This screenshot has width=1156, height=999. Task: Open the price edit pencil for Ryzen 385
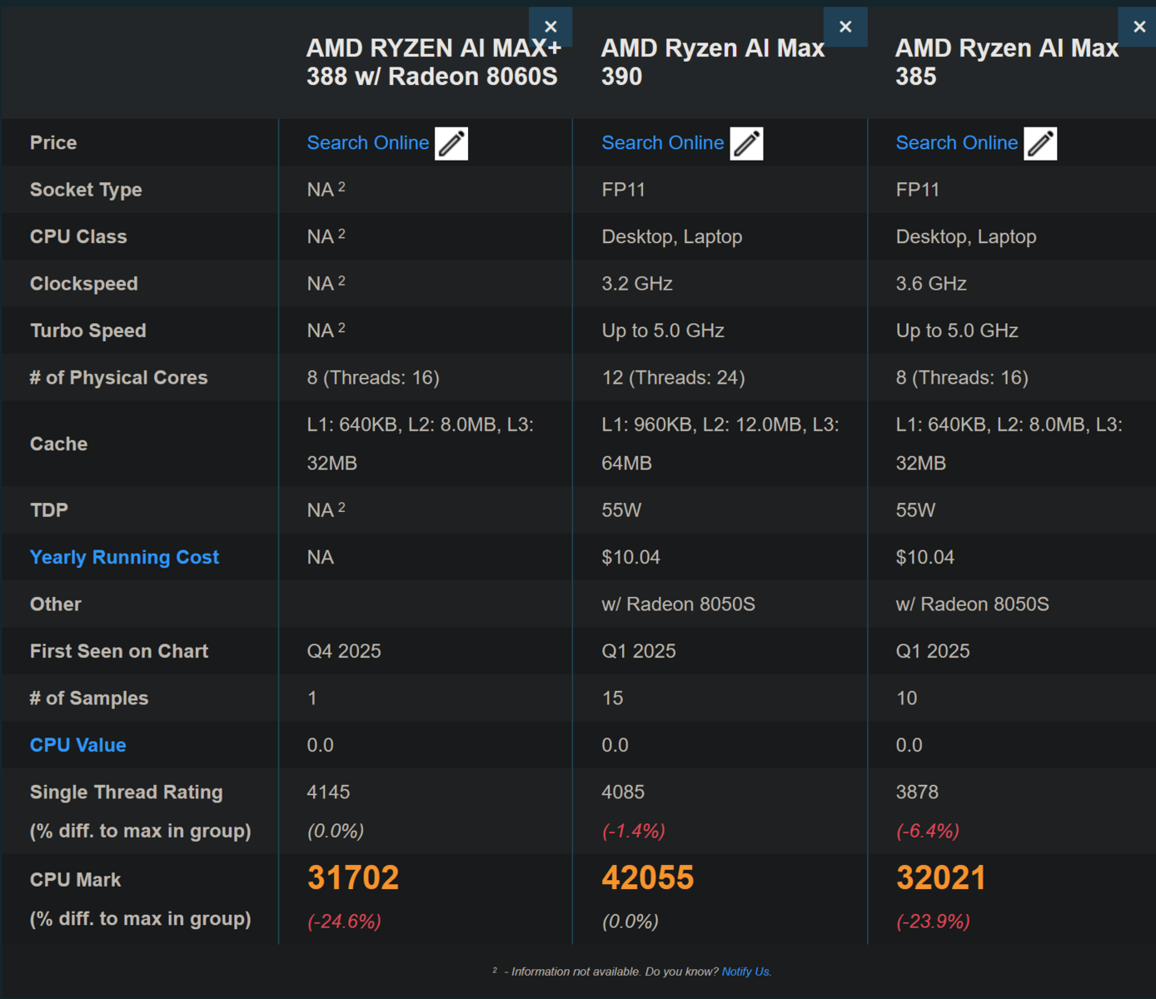(x=1040, y=143)
